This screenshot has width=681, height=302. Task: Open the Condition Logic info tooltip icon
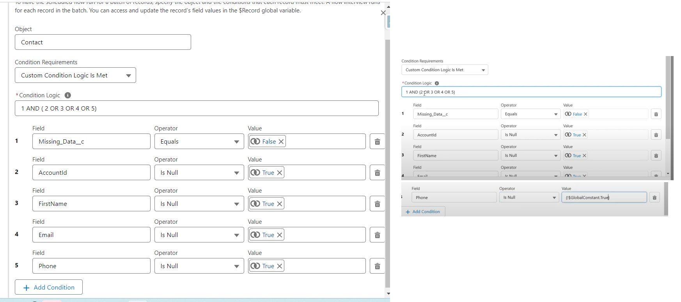click(67, 95)
